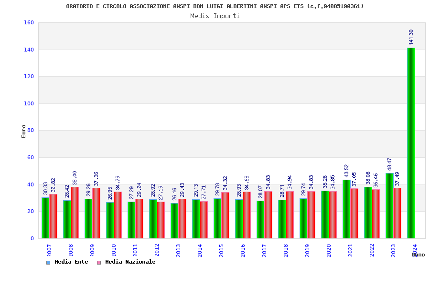Click the green 2022 bar valued 38.08

pyautogui.click(x=368, y=213)
